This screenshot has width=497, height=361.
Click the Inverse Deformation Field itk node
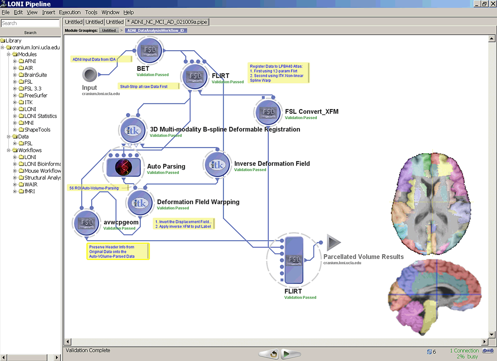click(217, 165)
